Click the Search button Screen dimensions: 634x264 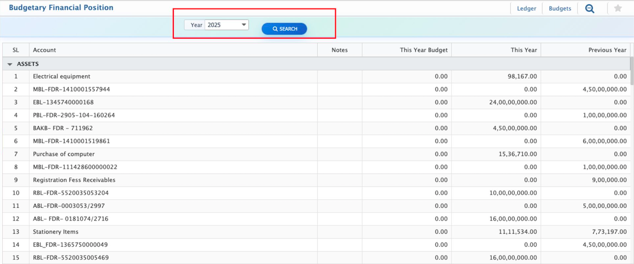click(284, 29)
